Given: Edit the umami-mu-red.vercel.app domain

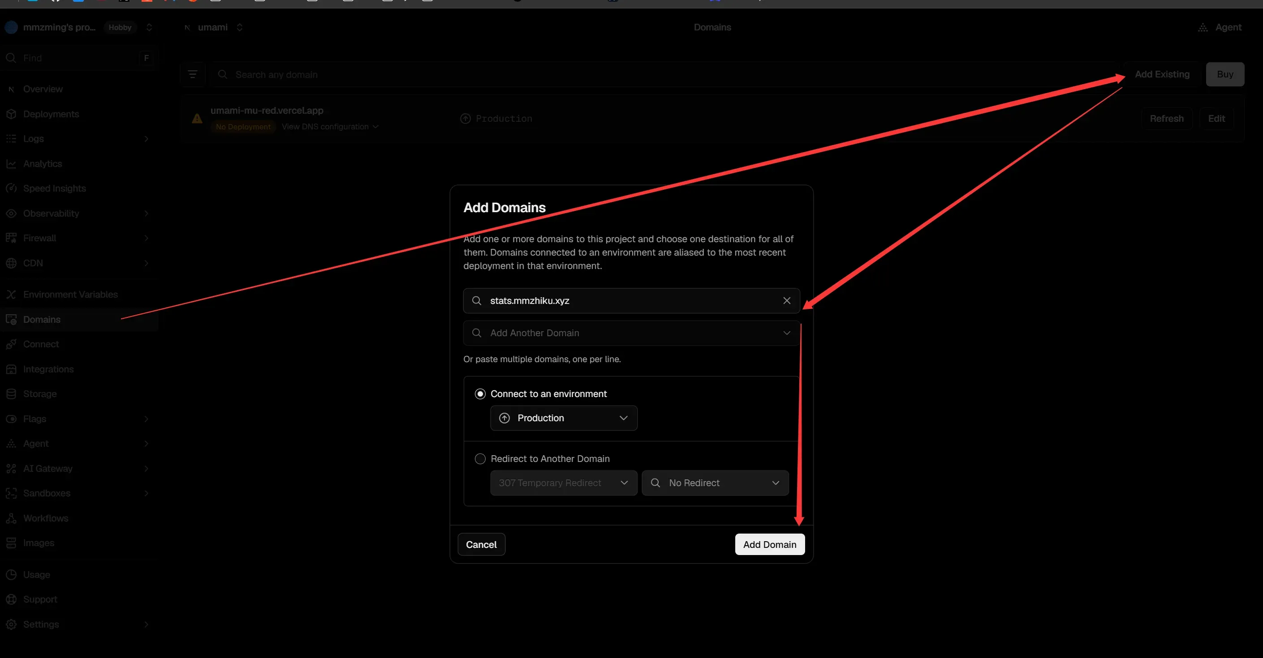Looking at the screenshot, I should tap(1216, 119).
